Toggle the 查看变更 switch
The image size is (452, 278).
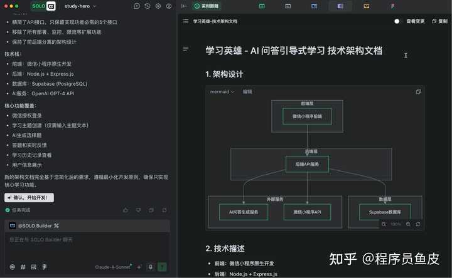click(x=397, y=21)
